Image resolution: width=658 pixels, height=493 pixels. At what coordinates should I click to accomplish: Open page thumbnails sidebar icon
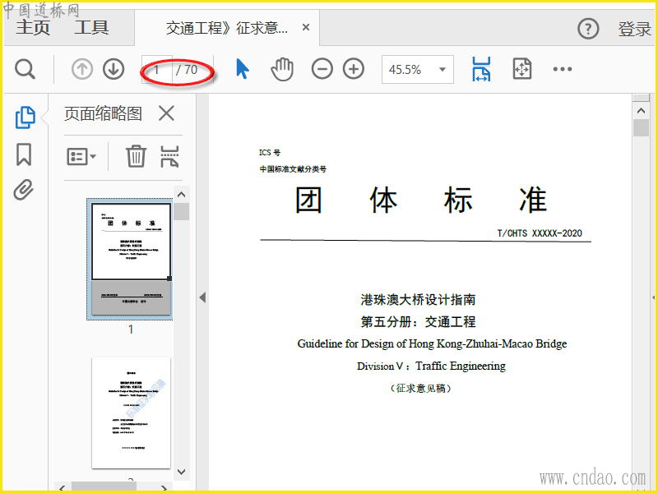[25, 117]
